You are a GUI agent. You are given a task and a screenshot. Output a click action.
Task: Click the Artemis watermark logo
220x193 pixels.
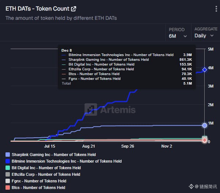coord(110,110)
